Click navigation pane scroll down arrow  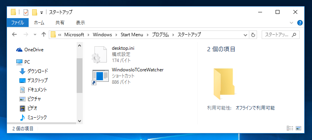80,121
